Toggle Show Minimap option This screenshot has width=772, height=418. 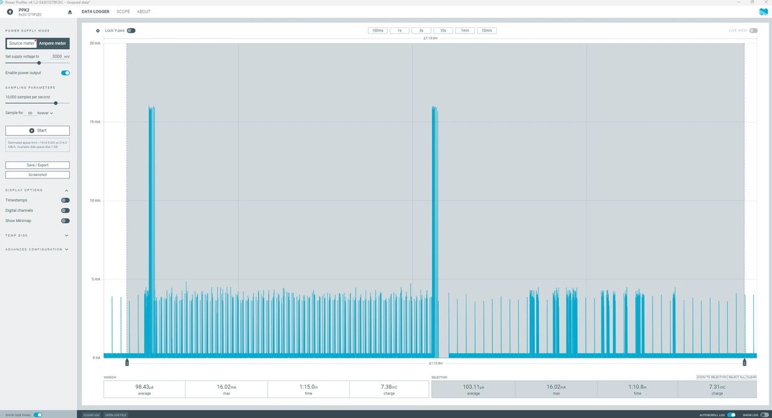point(65,221)
